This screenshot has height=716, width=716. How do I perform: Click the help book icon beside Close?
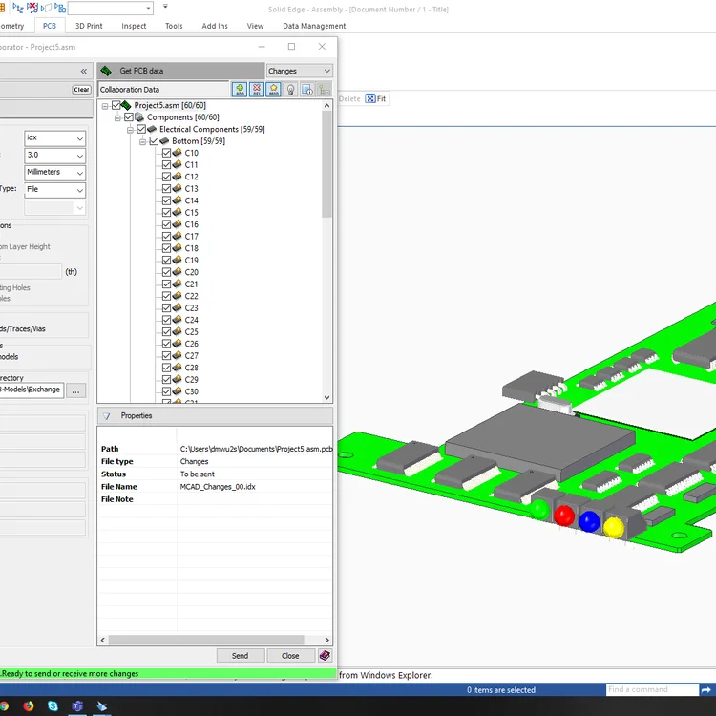click(325, 655)
